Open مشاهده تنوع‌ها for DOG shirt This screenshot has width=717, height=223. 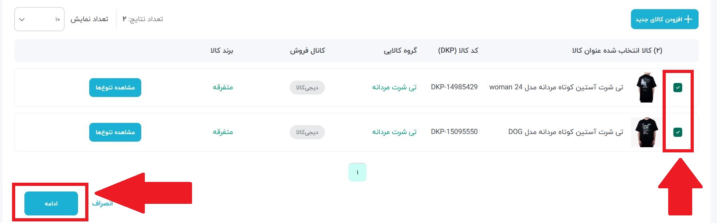pyautogui.click(x=115, y=132)
